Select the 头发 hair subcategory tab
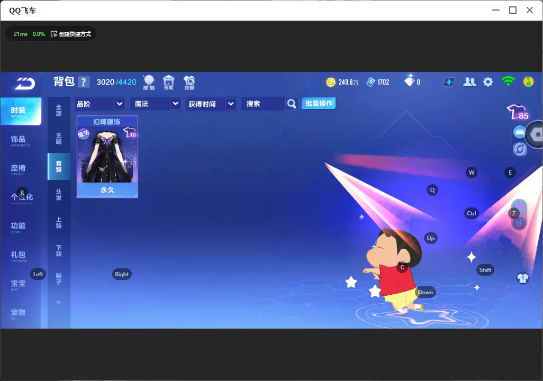Image resolution: width=543 pixels, height=381 pixels. [59, 195]
